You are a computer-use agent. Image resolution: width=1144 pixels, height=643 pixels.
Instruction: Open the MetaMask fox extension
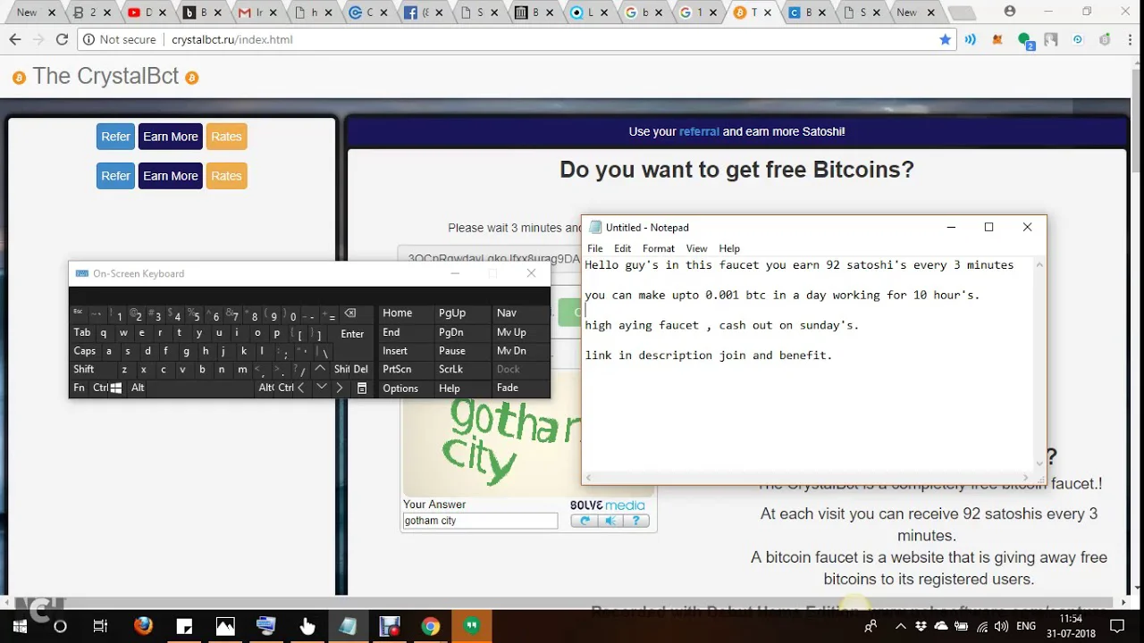tap(997, 39)
